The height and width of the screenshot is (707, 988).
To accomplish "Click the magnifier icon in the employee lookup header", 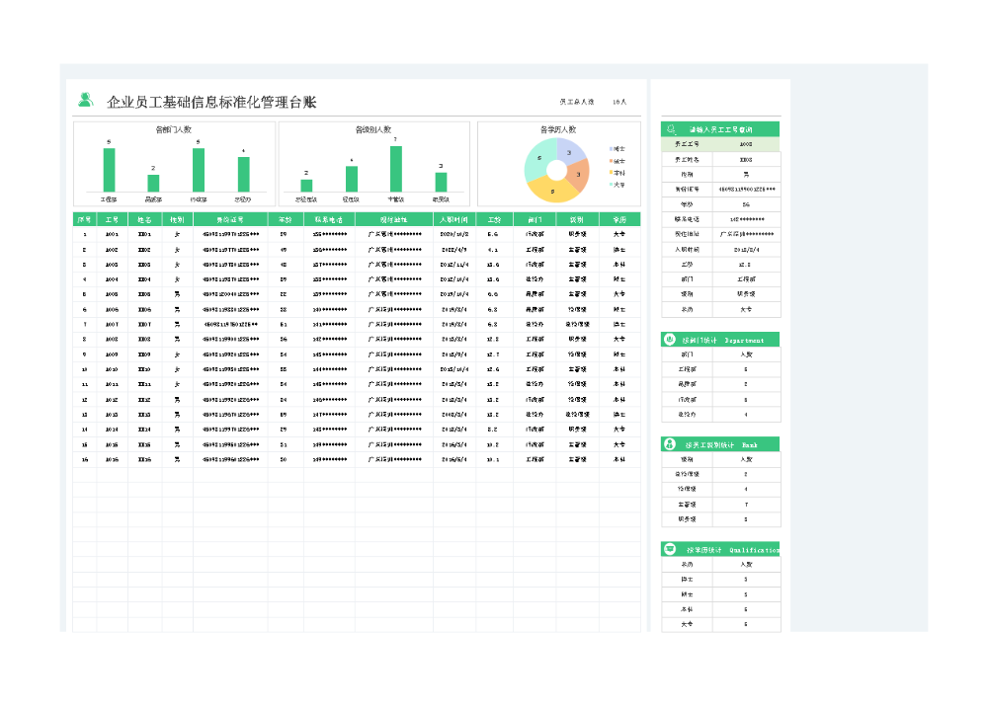I will 671,129.
